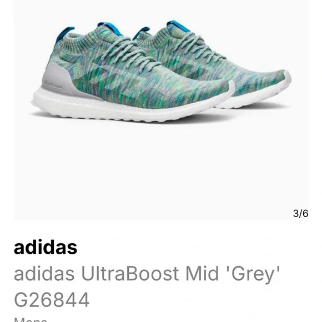Open the adidas brand heading
Screen dimensions: 322x322
(x=46, y=247)
